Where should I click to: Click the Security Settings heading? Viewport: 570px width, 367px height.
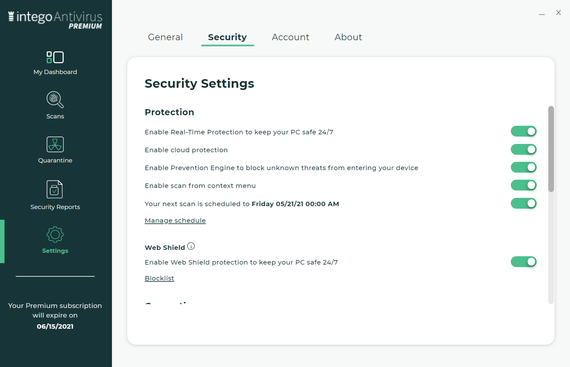click(199, 84)
